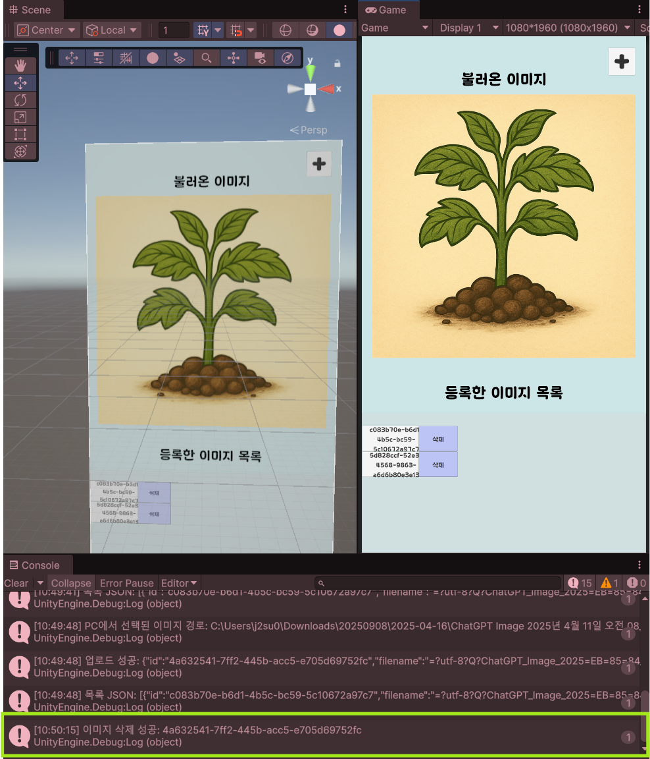The image size is (650, 759).
Task: Open the Display 1 dropdown
Action: click(468, 28)
